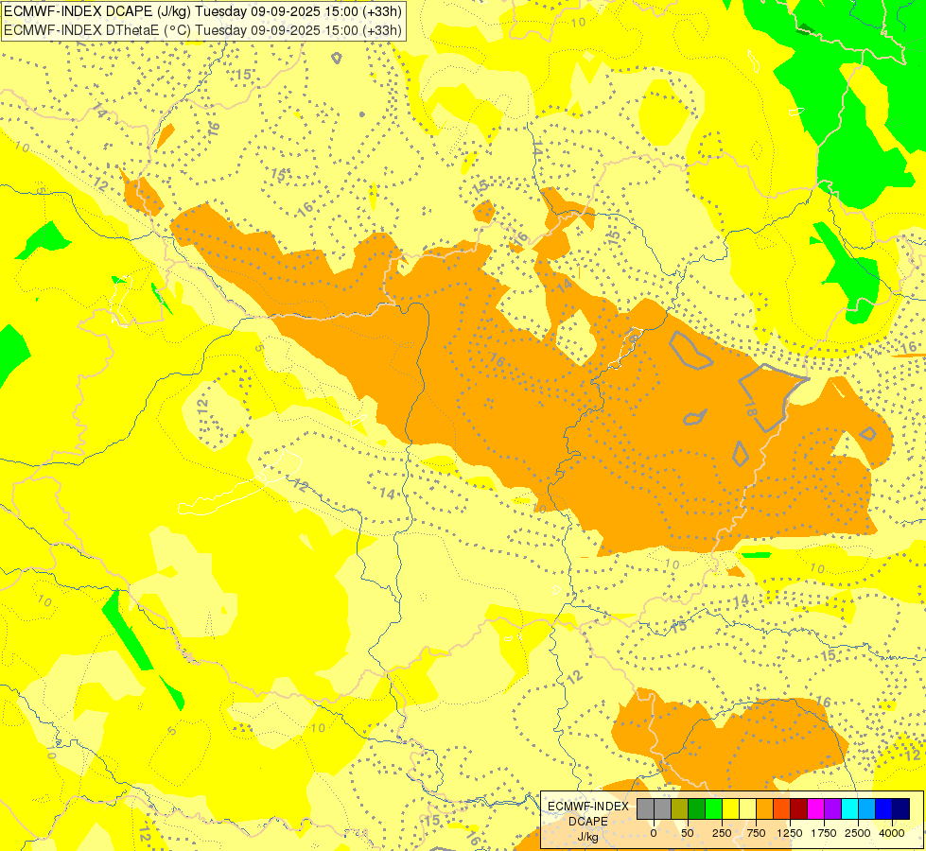Choose the light blue legend swatch
Screen dimensions: 926x851
click(x=867, y=809)
